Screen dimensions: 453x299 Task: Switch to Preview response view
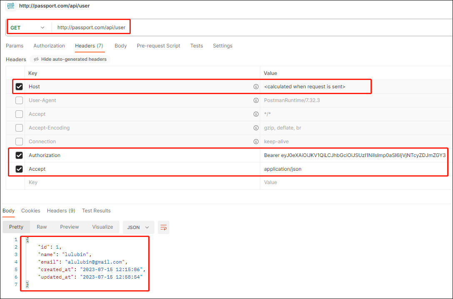pyautogui.click(x=70, y=227)
